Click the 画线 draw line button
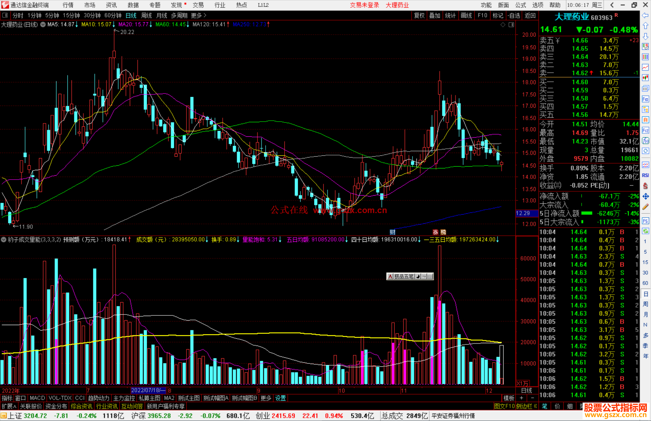Image resolution: width=651 pixels, height=421 pixels. click(x=466, y=15)
